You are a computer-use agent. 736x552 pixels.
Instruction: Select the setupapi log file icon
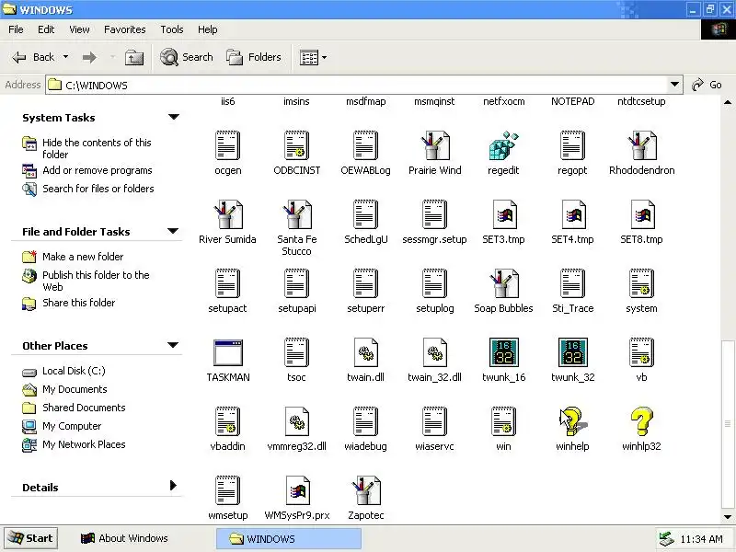click(296, 283)
